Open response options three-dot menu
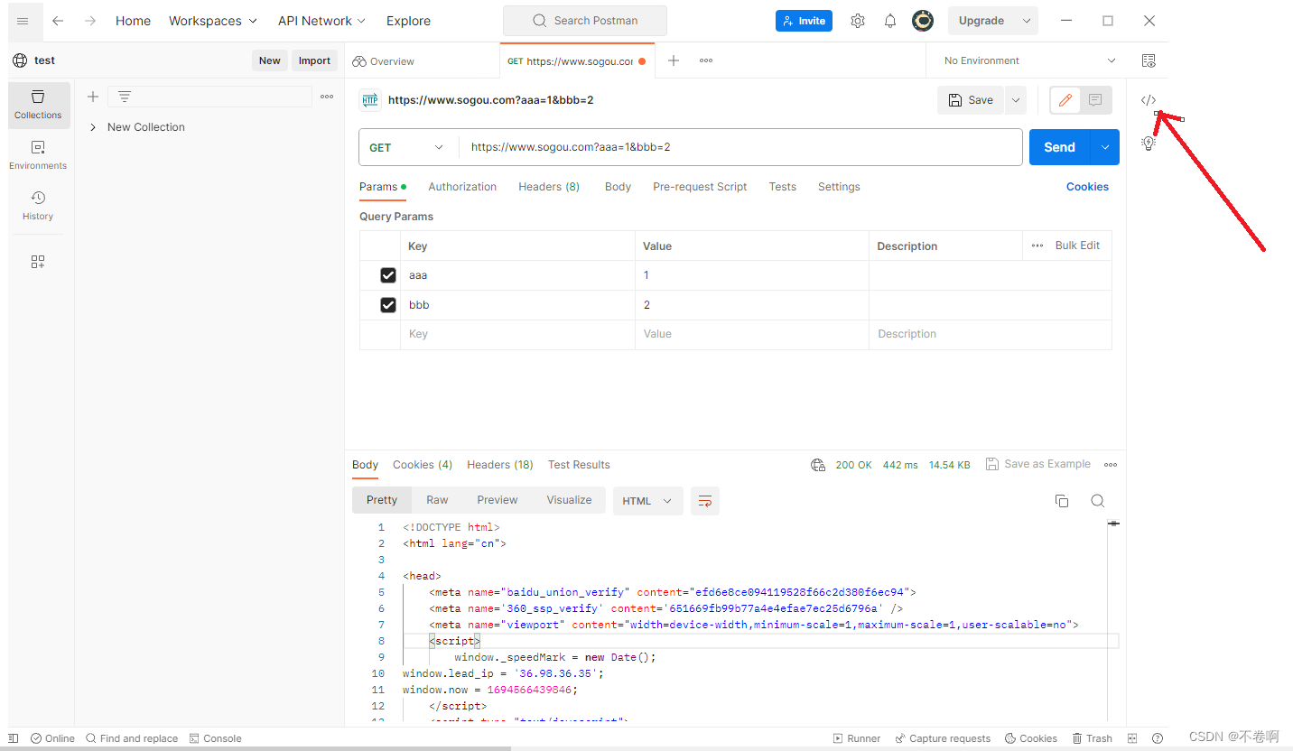 [x=1111, y=465]
